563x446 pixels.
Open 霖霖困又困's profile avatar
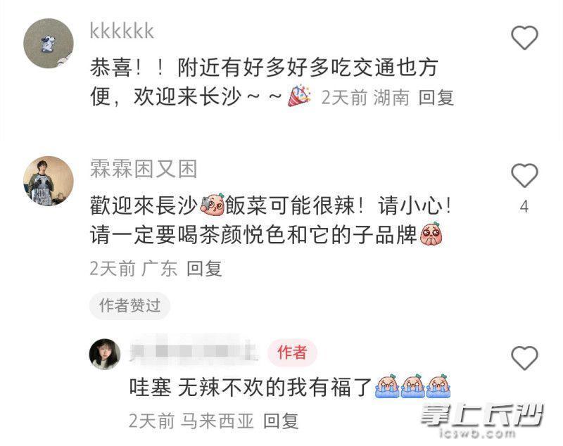tap(49, 181)
